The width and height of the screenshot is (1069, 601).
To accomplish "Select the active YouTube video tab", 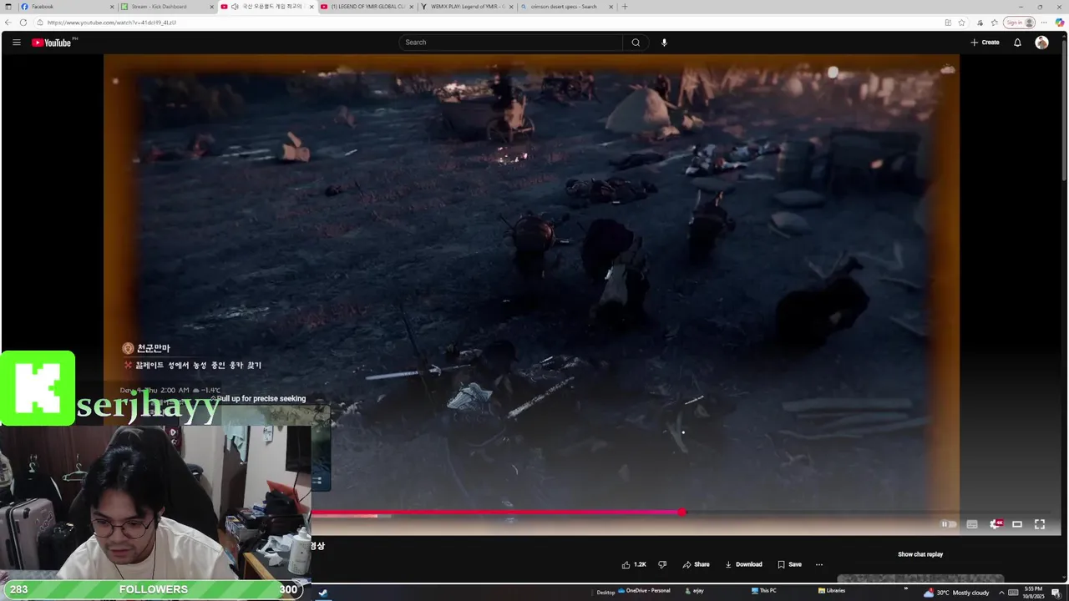I will [266, 7].
